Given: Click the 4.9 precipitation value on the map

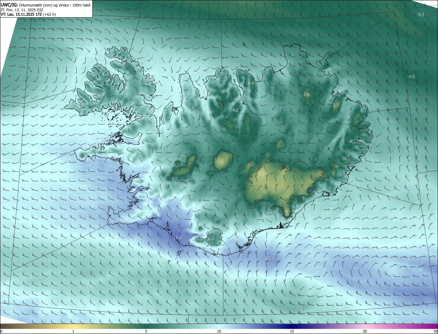Looking at the screenshot, I should (x=411, y=77).
